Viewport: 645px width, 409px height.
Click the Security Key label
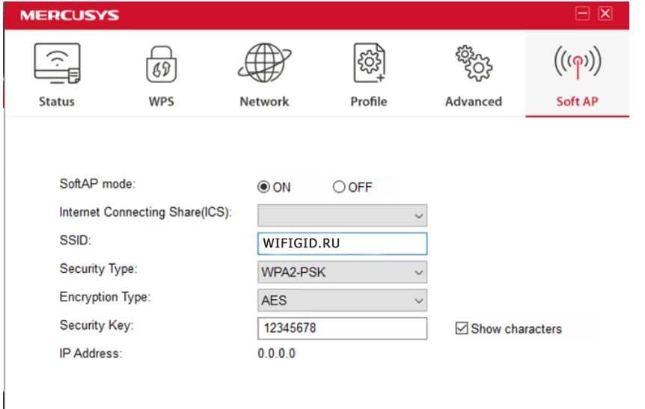click(97, 325)
